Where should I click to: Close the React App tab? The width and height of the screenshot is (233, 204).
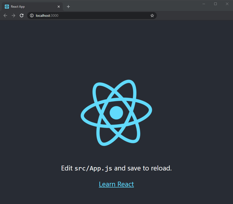(59, 7)
